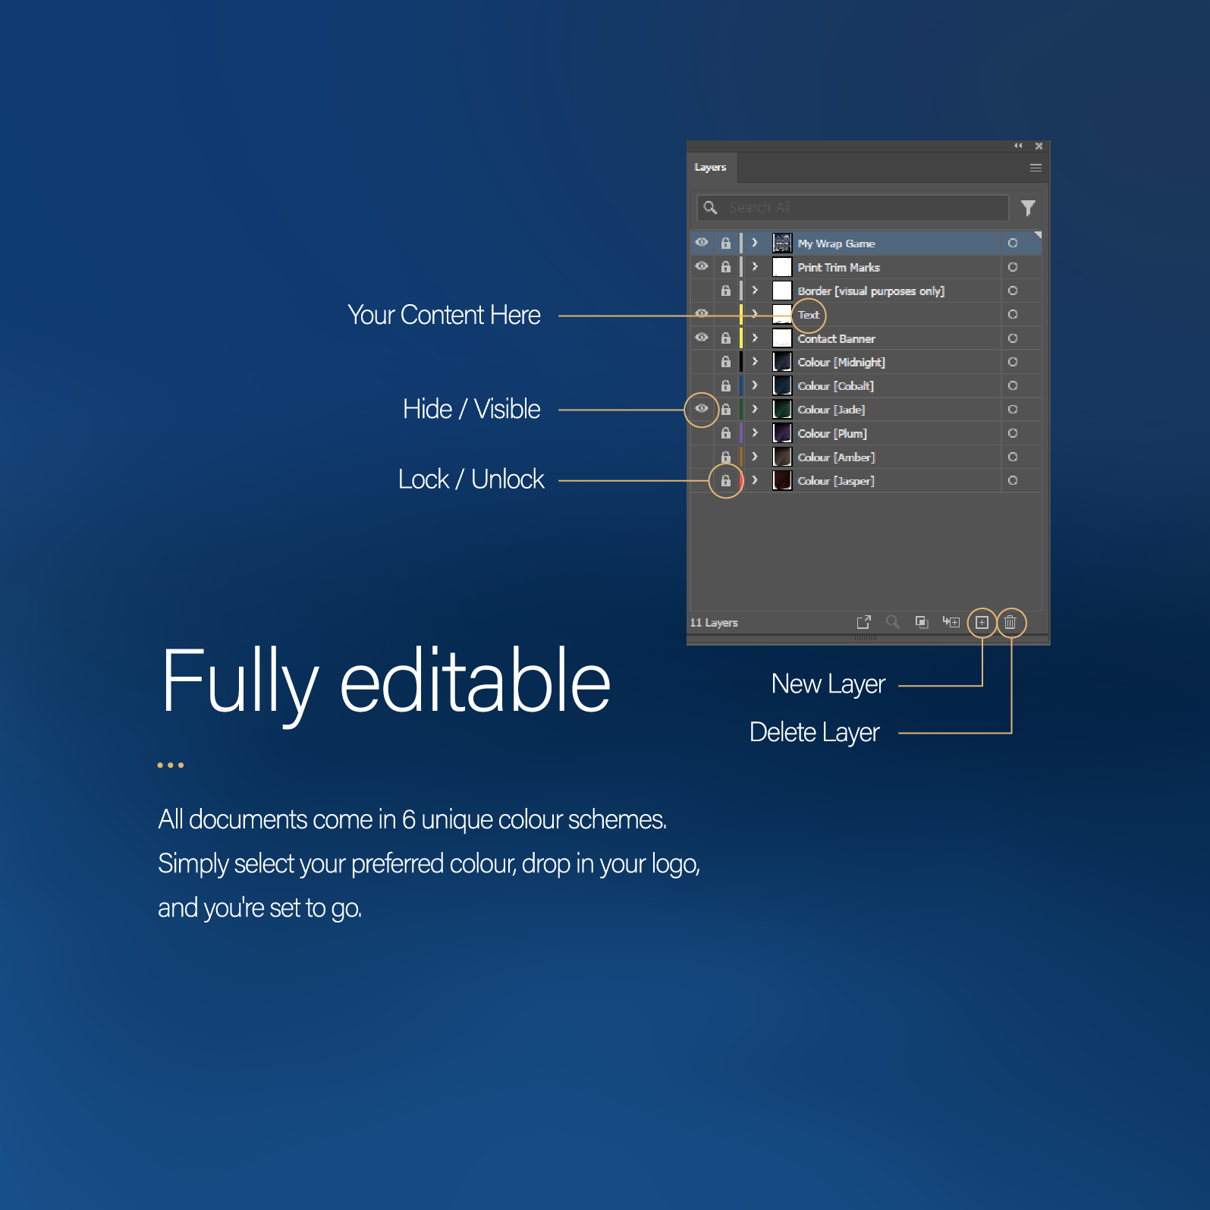Image resolution: width=1210 pixels, height=1210 pixels.
Task: Open the Layers panel hamburger menu
Action: point(1036,168)
